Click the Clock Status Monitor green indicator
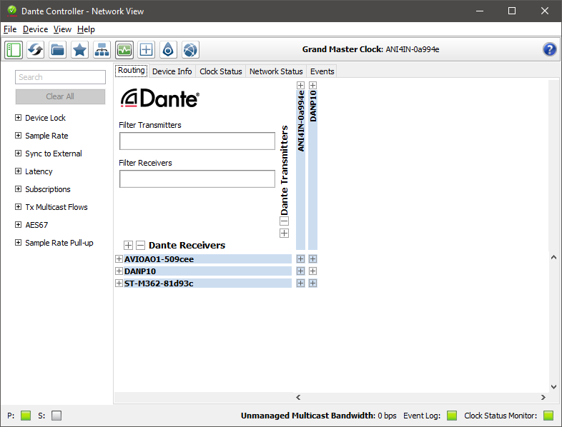Viewport: 562px width, 427px height. [x=548, y=416]
